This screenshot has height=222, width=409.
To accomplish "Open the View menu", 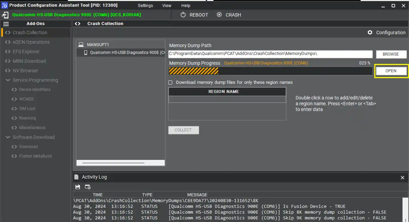I will (167, 5).
